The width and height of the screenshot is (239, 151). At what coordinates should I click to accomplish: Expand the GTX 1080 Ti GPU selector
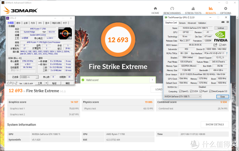(182, 96)
